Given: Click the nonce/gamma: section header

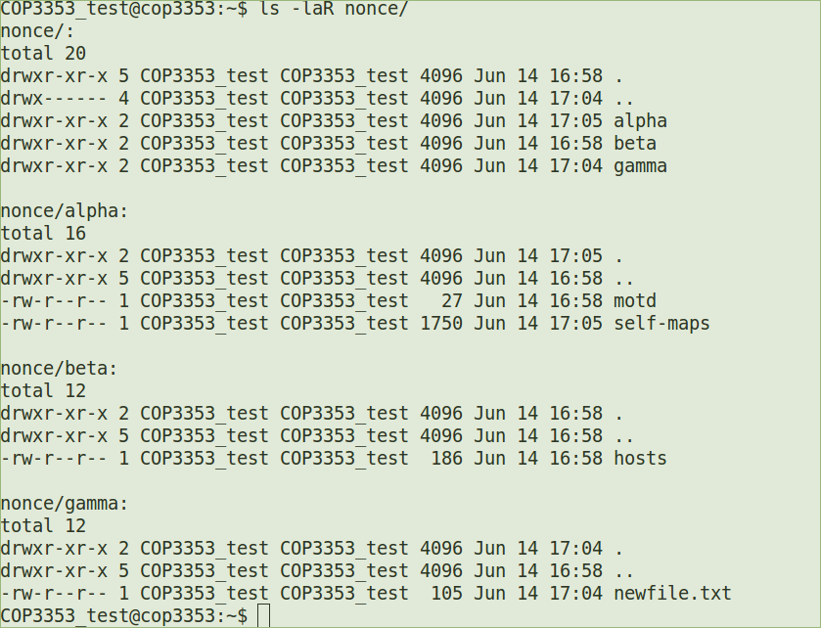Looking at the screenshot, I should click(x=65, y=504).
